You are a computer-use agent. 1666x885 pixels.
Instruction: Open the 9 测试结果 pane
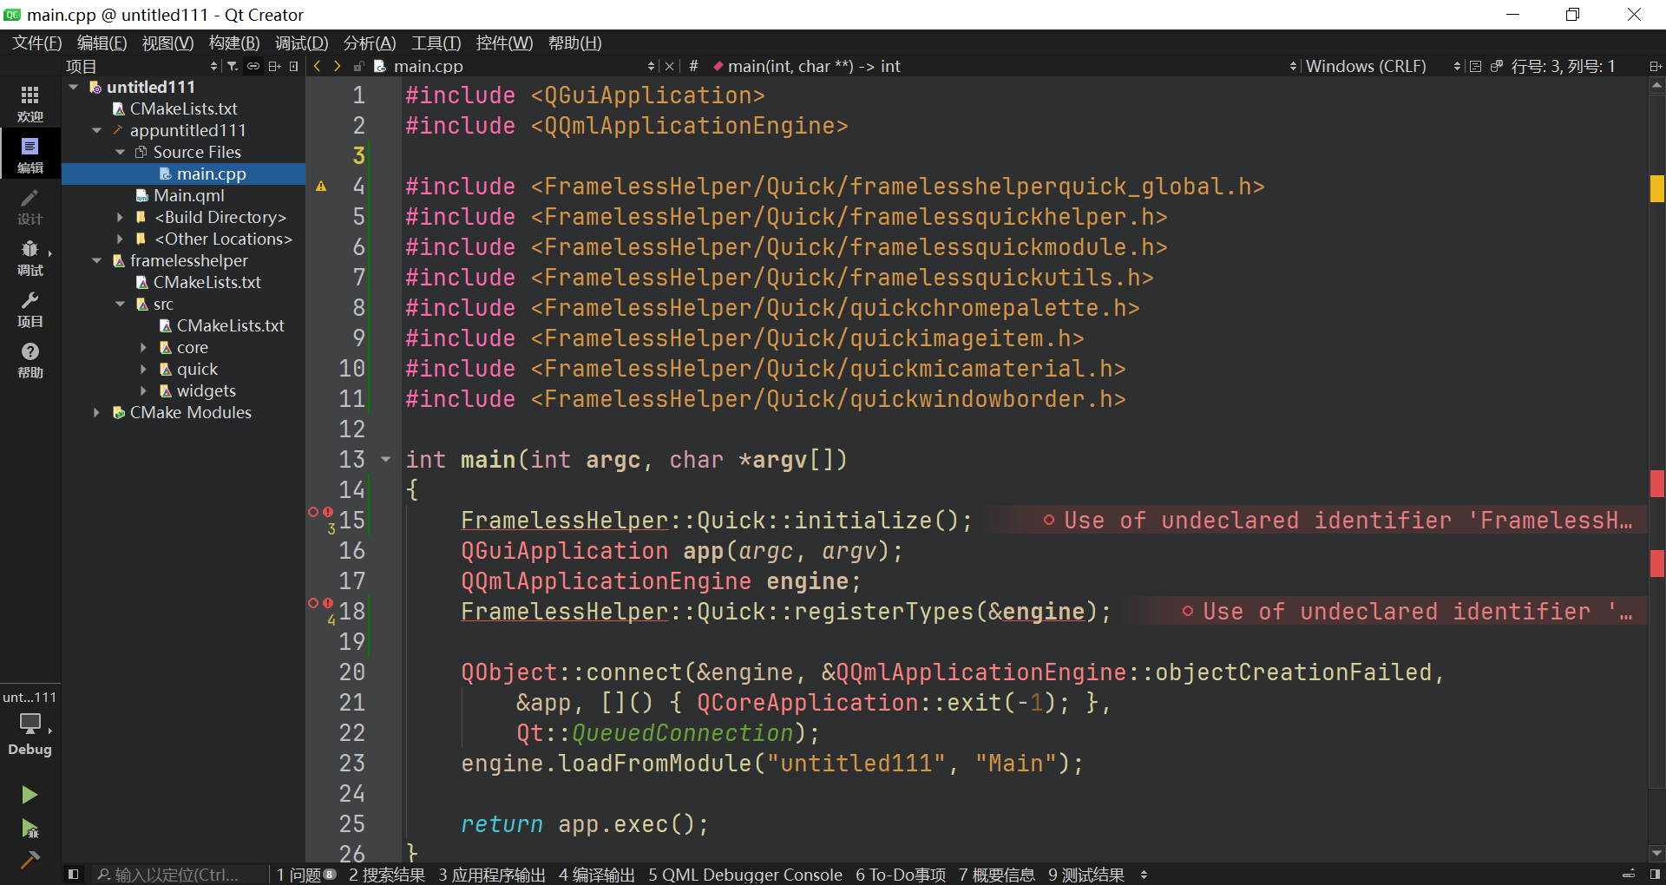click(1086, 875)
